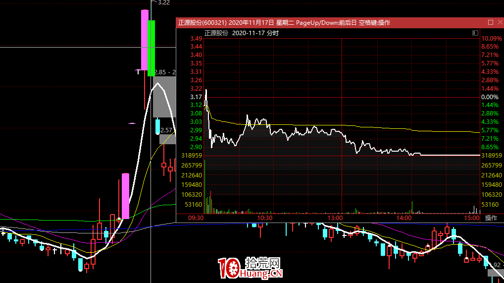Click the chart header '正源股份 2020-11-17 分时'

click(x=242, y=33)
